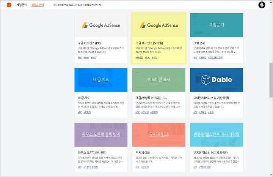273x177 pixels.
Task: Click #PC tag under 그림 문자 card
Action: coord(195,58)
